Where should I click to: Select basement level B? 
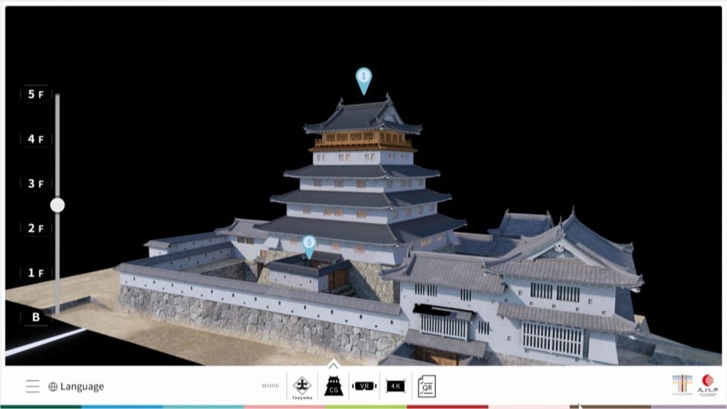(x=36, y=318)
